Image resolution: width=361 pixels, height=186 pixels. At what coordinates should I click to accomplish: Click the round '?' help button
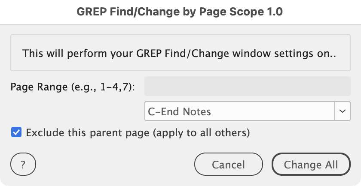23,165
